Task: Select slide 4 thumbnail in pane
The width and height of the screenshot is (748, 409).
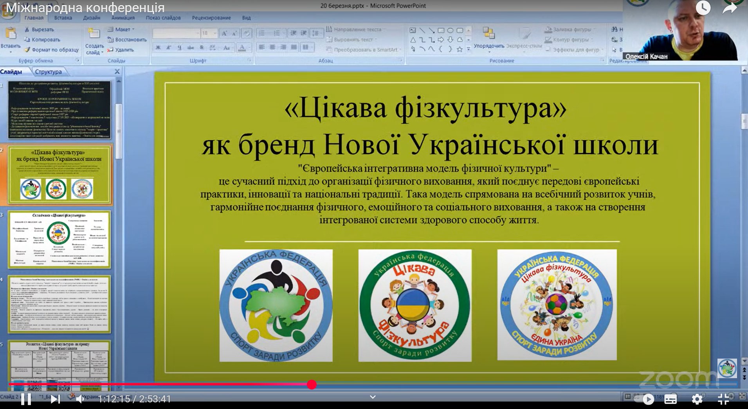Action: point(59,304)
